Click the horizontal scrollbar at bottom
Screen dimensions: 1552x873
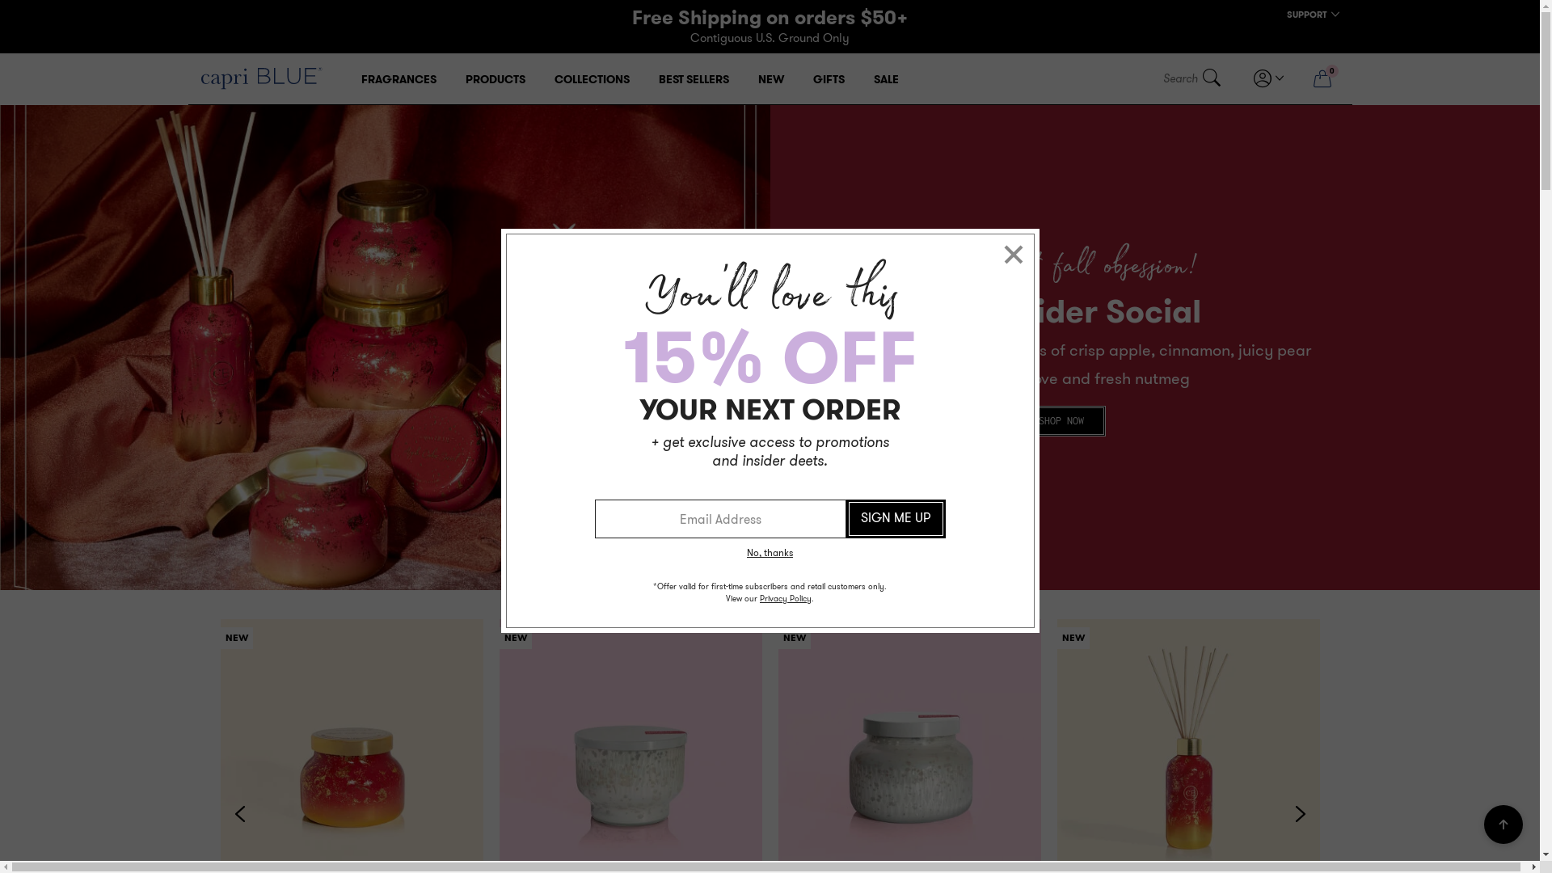click(765, 867)
